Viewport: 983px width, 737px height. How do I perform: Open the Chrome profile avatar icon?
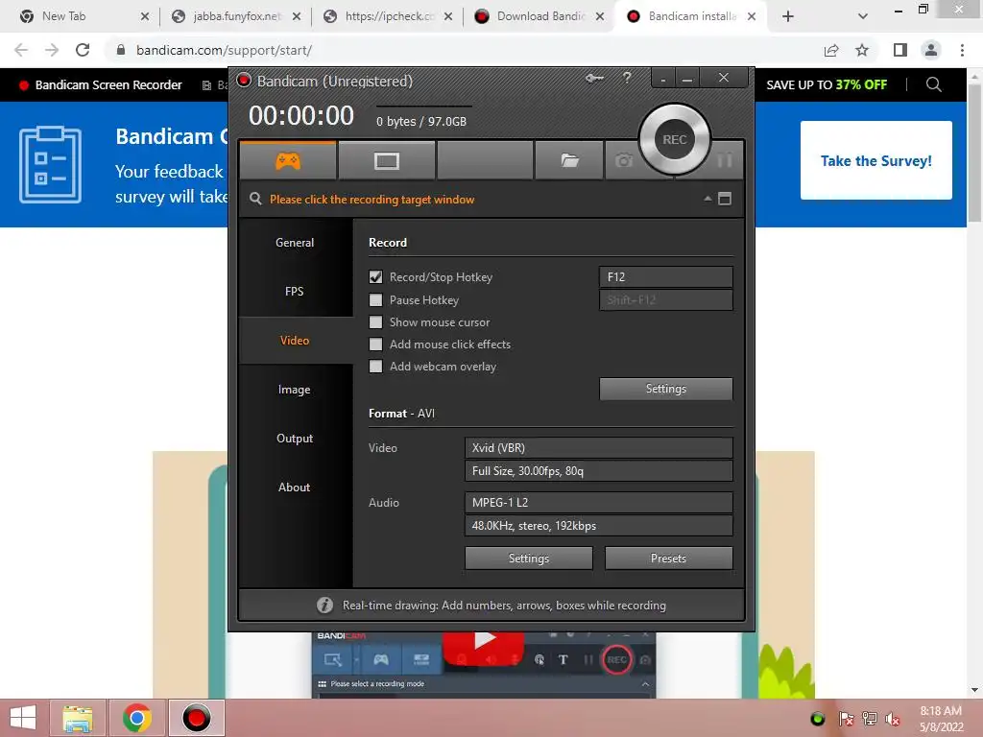click(931, 50)
